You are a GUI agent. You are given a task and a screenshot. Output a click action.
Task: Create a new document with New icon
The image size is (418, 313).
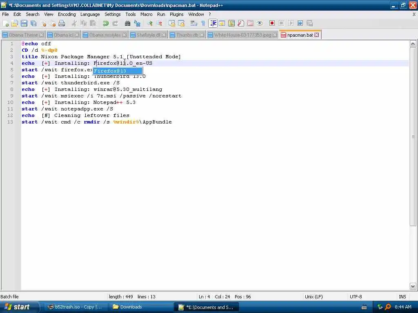pyautogui.click(x=5, y=23)
